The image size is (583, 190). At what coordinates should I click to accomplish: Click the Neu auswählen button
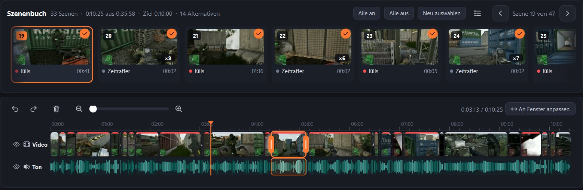(442, 13)
